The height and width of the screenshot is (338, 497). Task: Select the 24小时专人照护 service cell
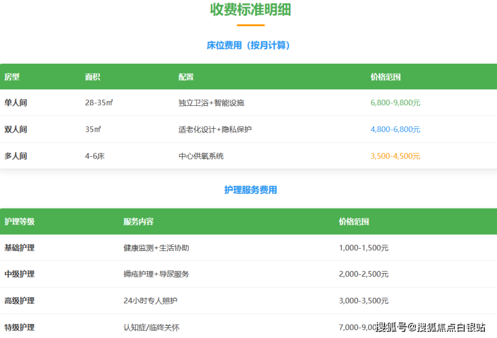pos(150,301)
